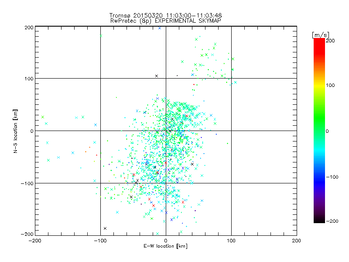
Task: Click the colorbar '200' tick label
Action: [x=330, y=41]
